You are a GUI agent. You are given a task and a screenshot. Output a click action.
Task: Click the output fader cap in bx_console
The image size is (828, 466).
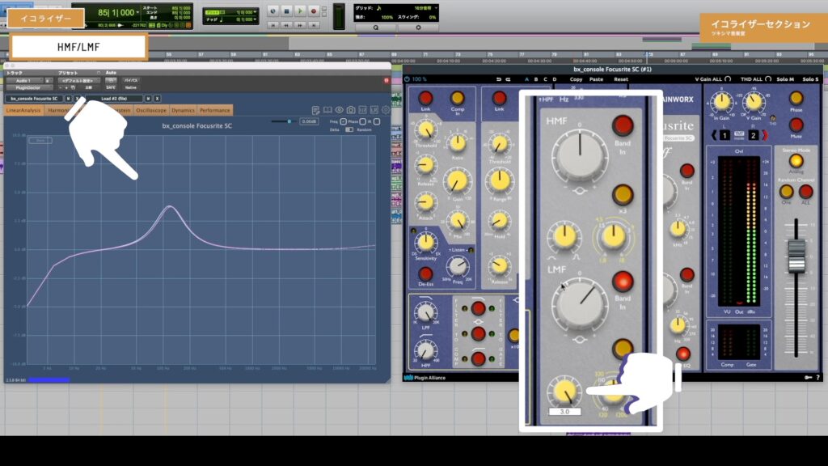pyautogui.click(x=796, y=256)
